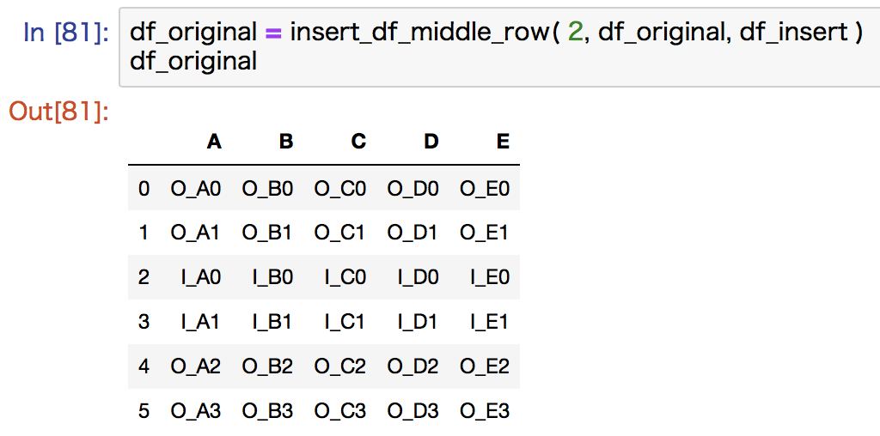The image size is (880, 436).
Task: Click cell O_E2 in row 4
Action: 485,366
